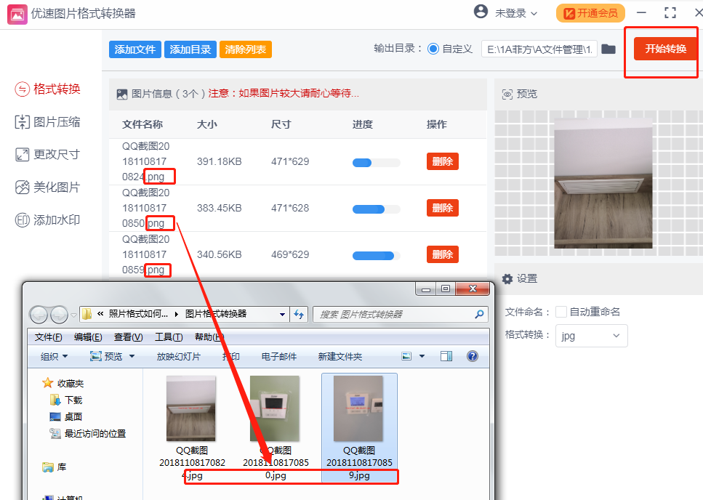Viewport: 703px width, 500px height.
Task: Open the output folder browser icon
Action: tap(609, 49)
